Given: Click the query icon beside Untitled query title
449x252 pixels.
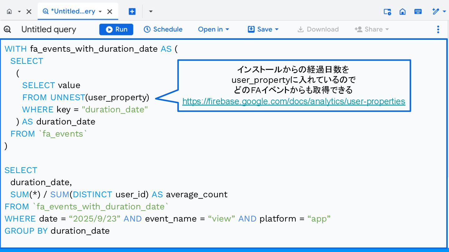Looking at the screenshot, I should [7, 29].
